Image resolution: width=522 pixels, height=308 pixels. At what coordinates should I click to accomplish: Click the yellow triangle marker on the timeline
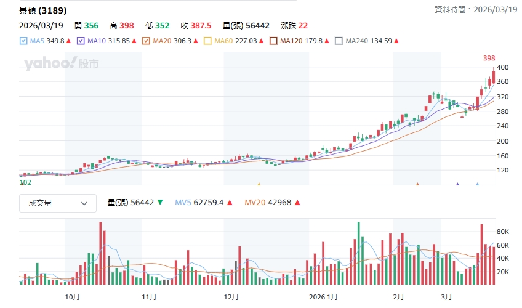259,184
